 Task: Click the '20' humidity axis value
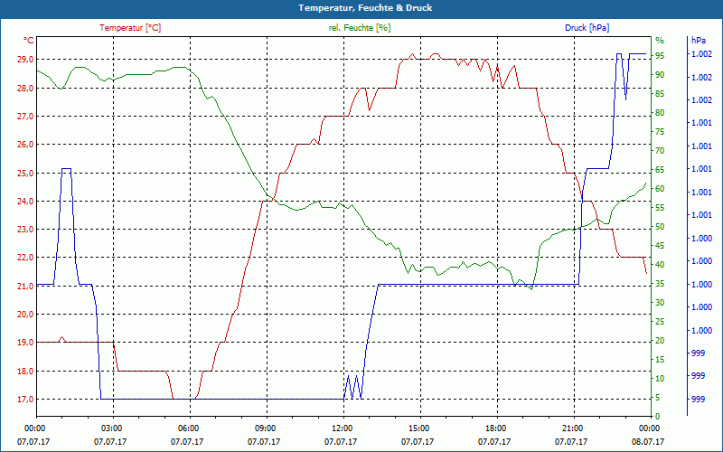[660, 341]
